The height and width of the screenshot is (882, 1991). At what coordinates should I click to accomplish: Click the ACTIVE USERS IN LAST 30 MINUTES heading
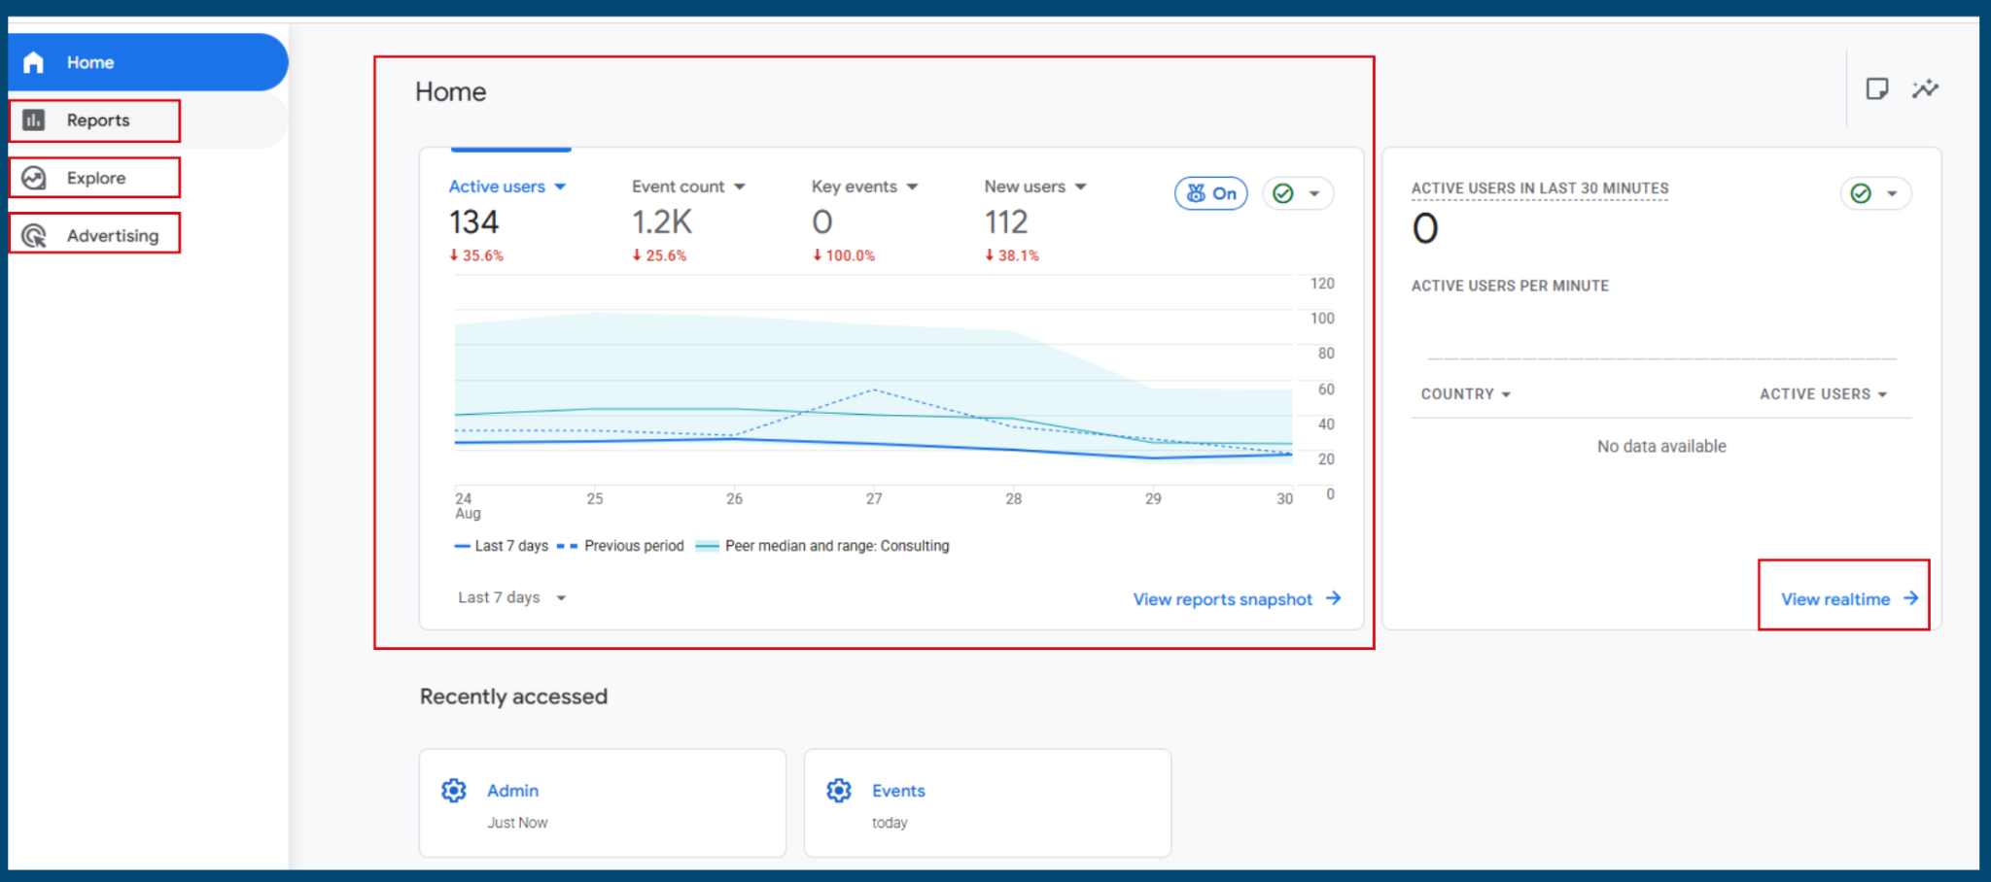tap(1540, 188)
